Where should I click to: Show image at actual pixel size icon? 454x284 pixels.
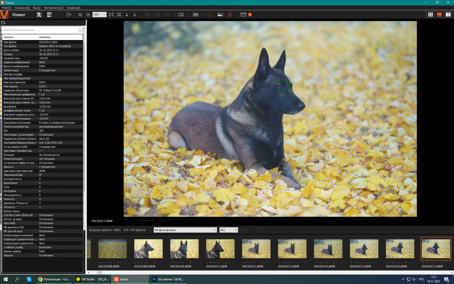(x=119, y=15)
